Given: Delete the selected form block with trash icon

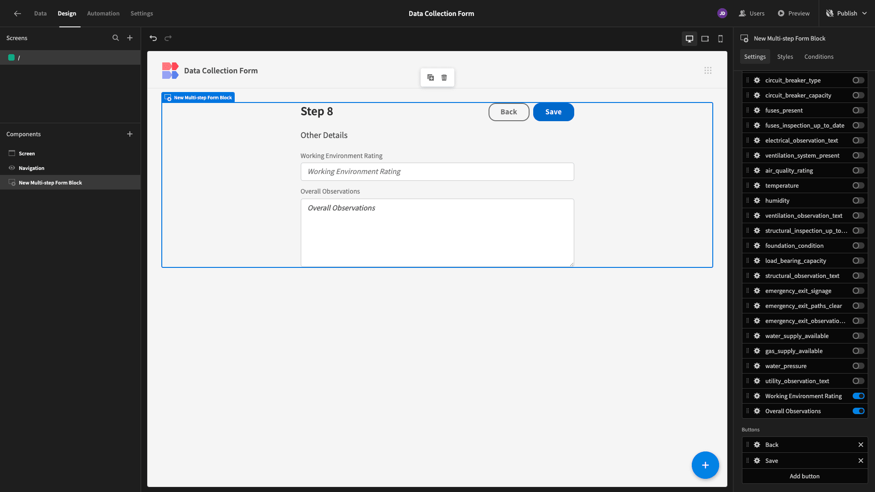Looking at the screenshot, I should (444, 77).
